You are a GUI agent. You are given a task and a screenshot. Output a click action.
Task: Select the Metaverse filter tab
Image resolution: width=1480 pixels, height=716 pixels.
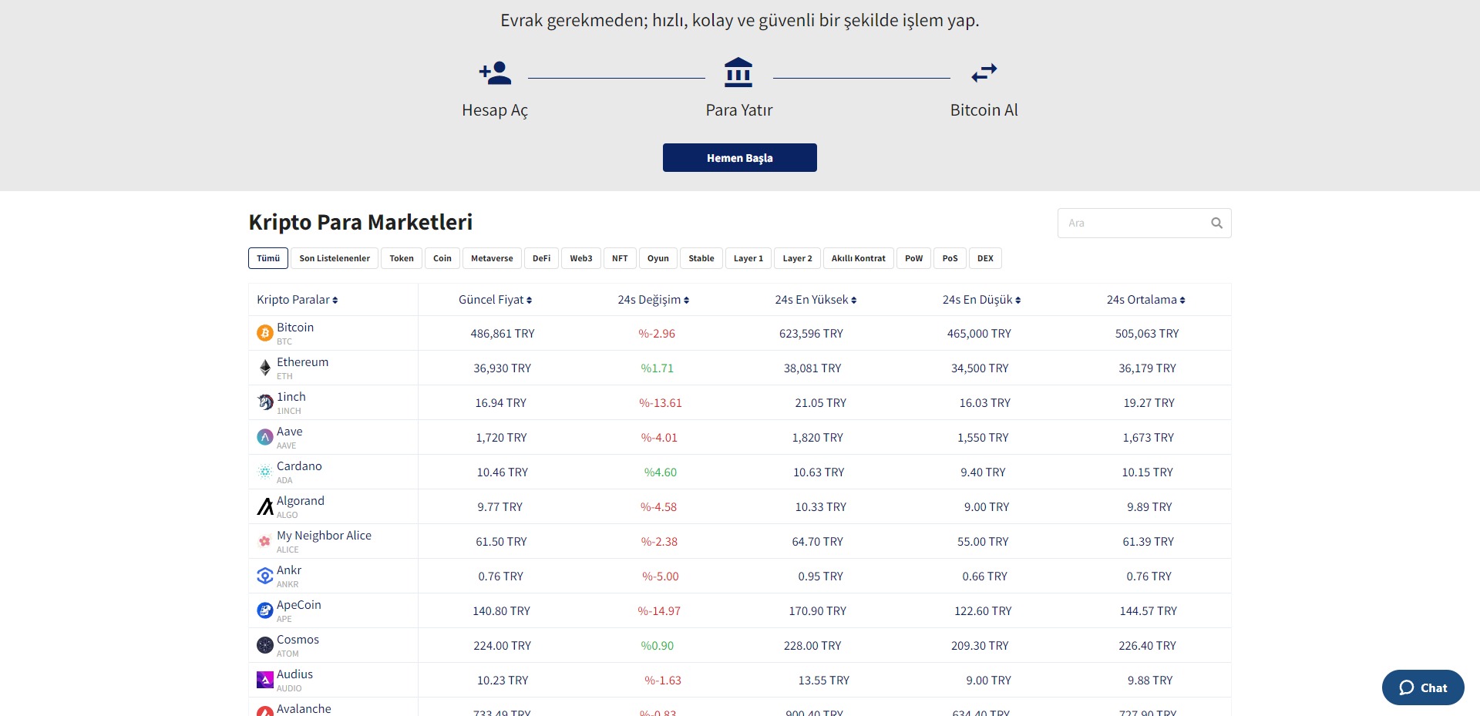point(492,258)
